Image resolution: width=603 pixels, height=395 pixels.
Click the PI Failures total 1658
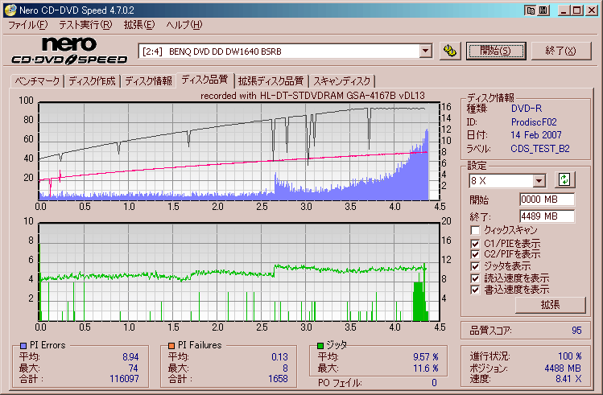point(278,379)
